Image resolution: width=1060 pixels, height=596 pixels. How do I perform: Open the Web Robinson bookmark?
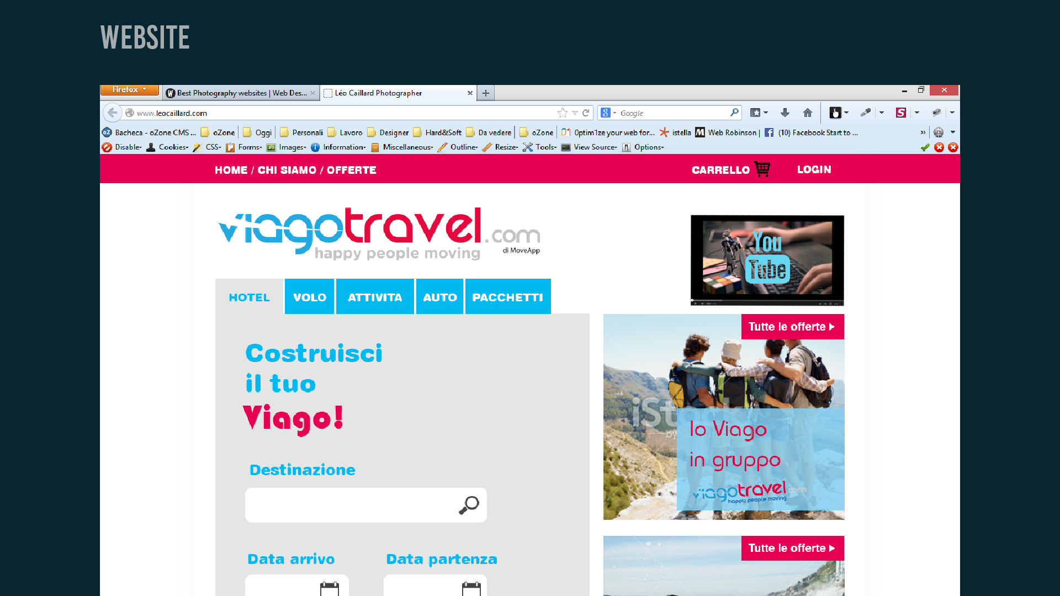(x=728, y=132)
